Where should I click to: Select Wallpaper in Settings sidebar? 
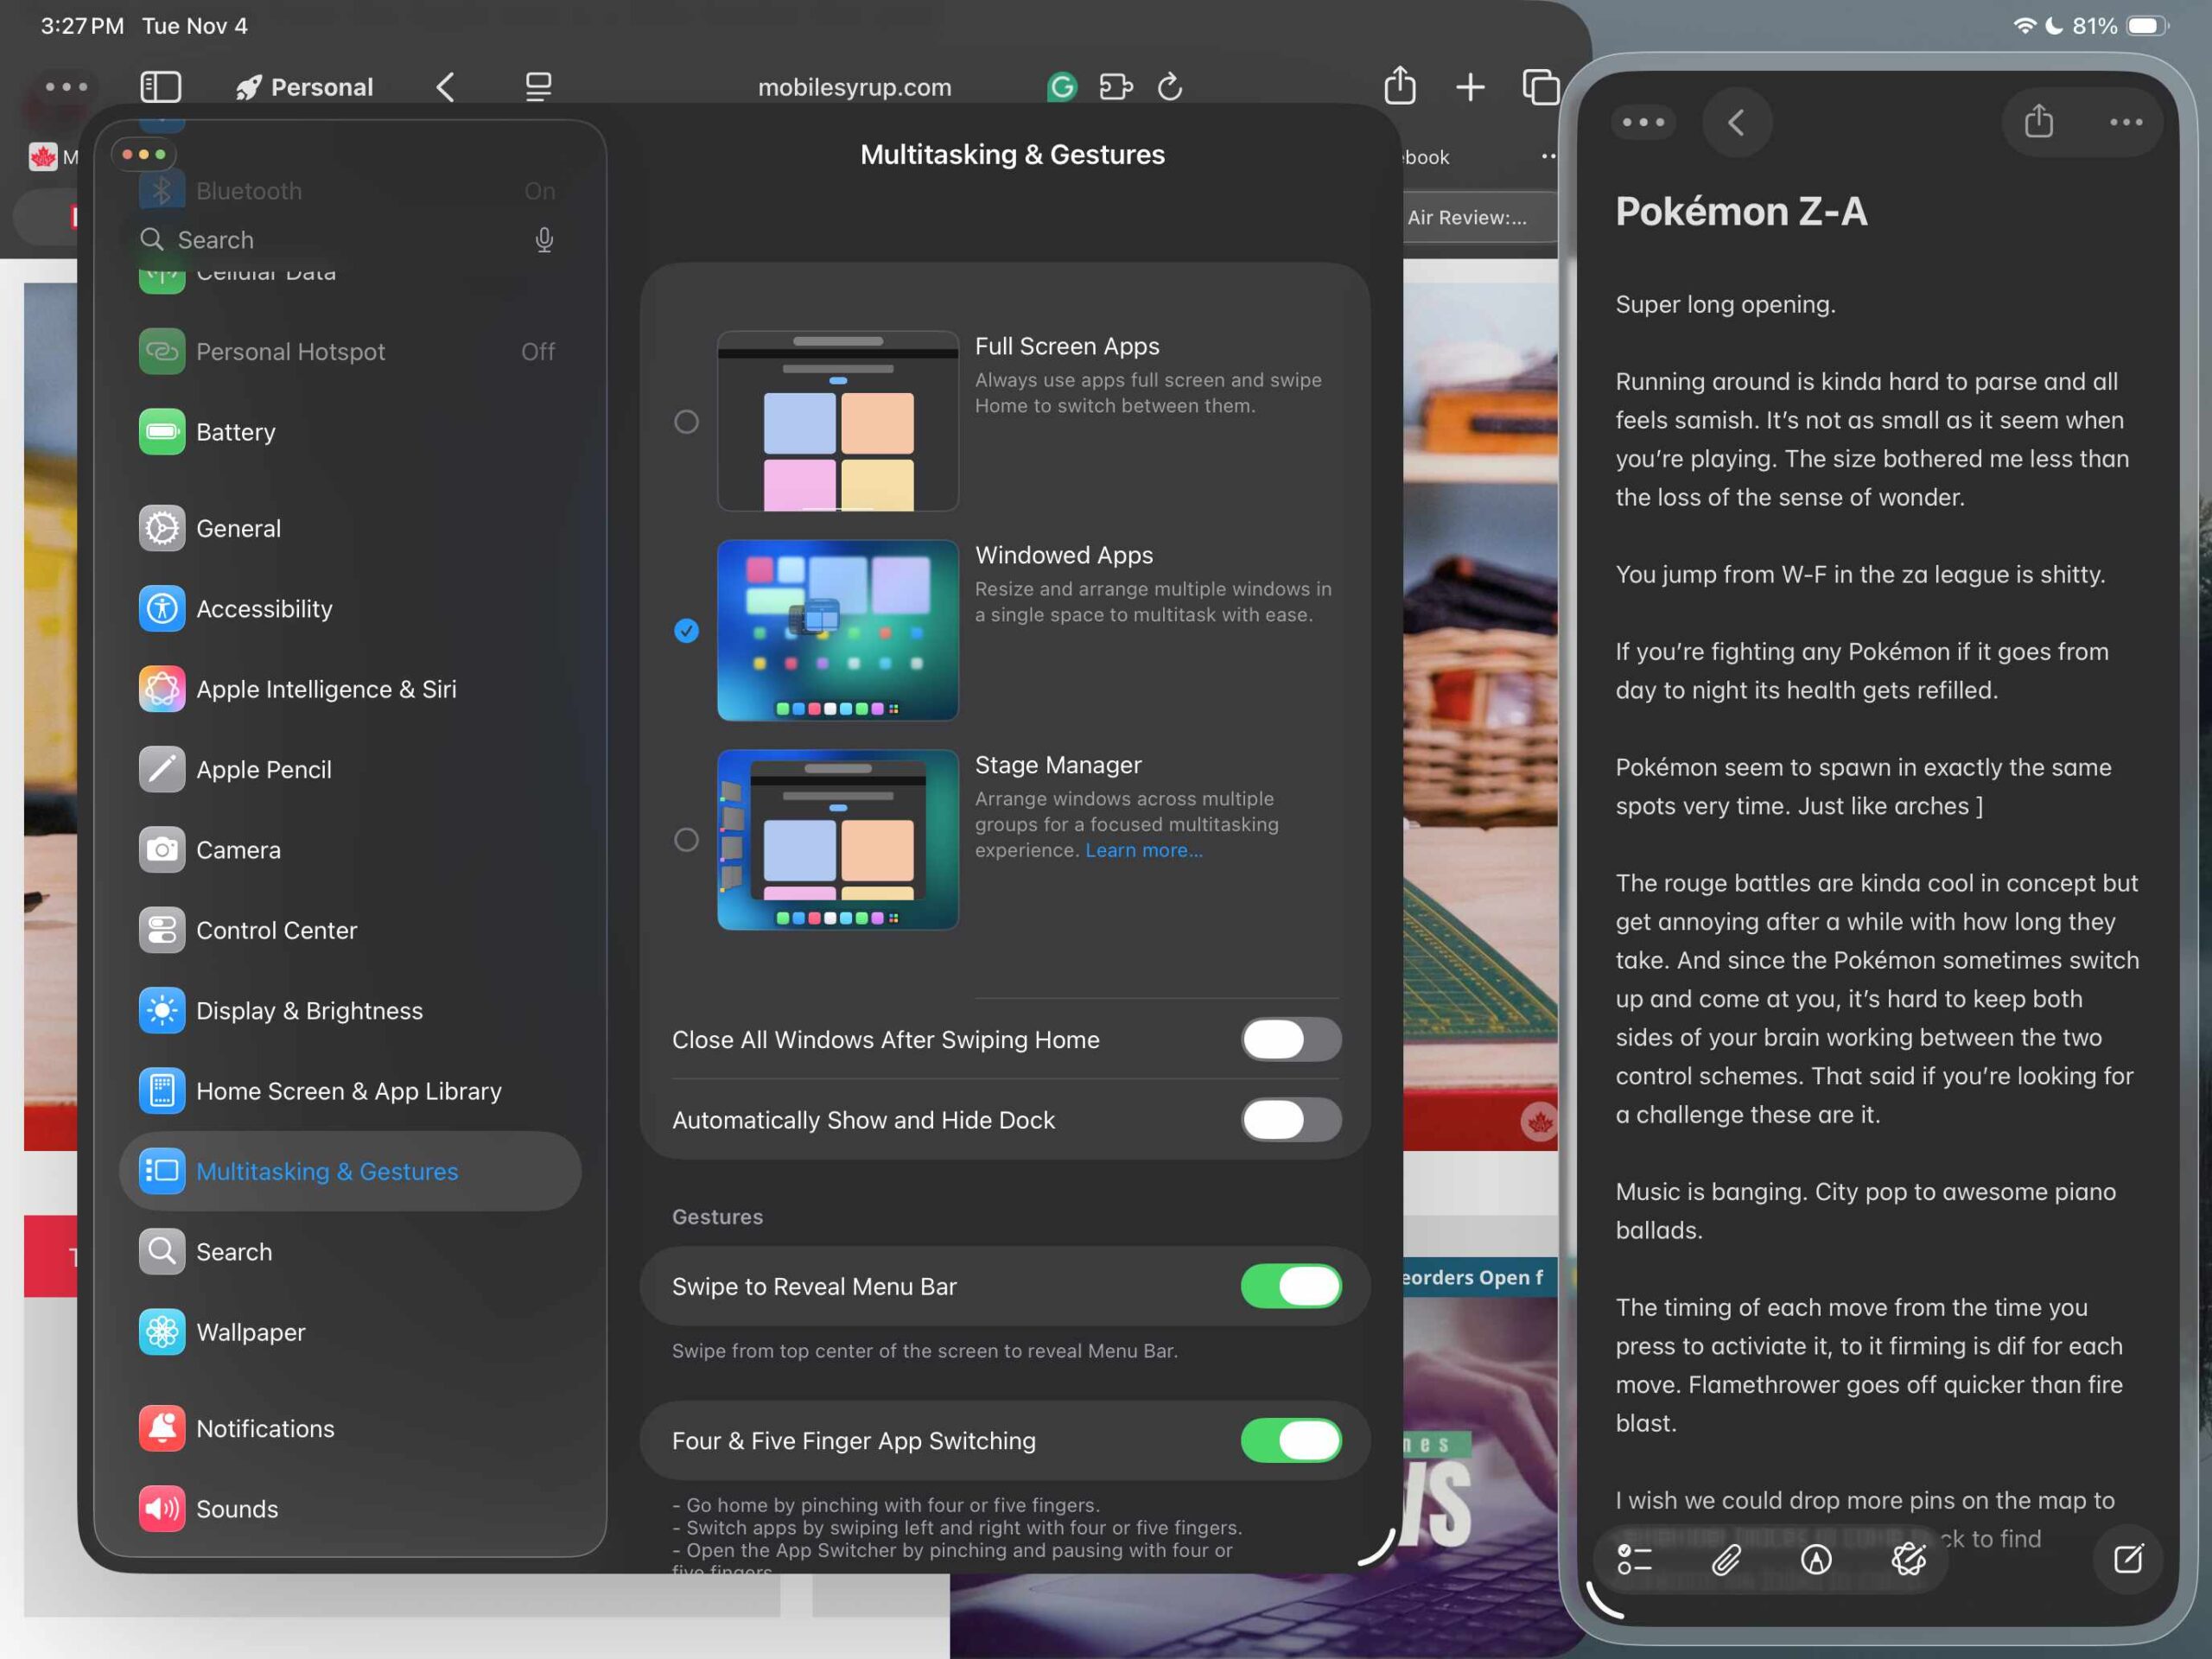click(x=250, y=1332)
